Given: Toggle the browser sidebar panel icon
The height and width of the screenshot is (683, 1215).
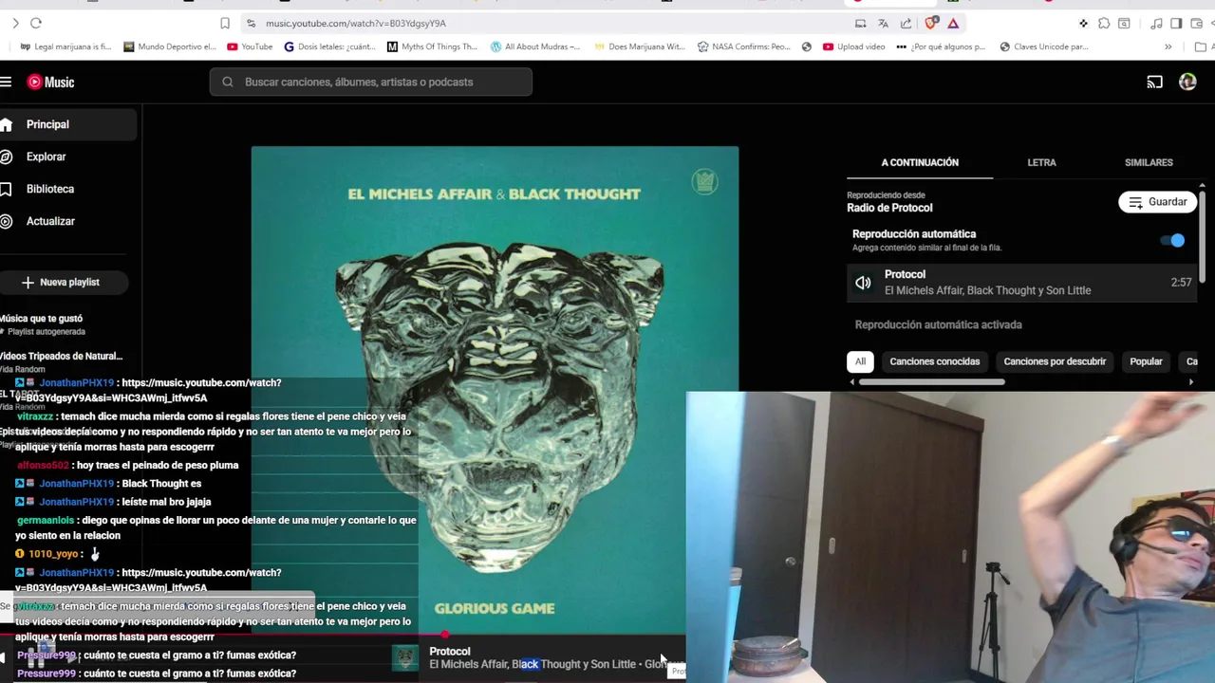Looking at the screenshot, I should click(x=1176, y=23).
